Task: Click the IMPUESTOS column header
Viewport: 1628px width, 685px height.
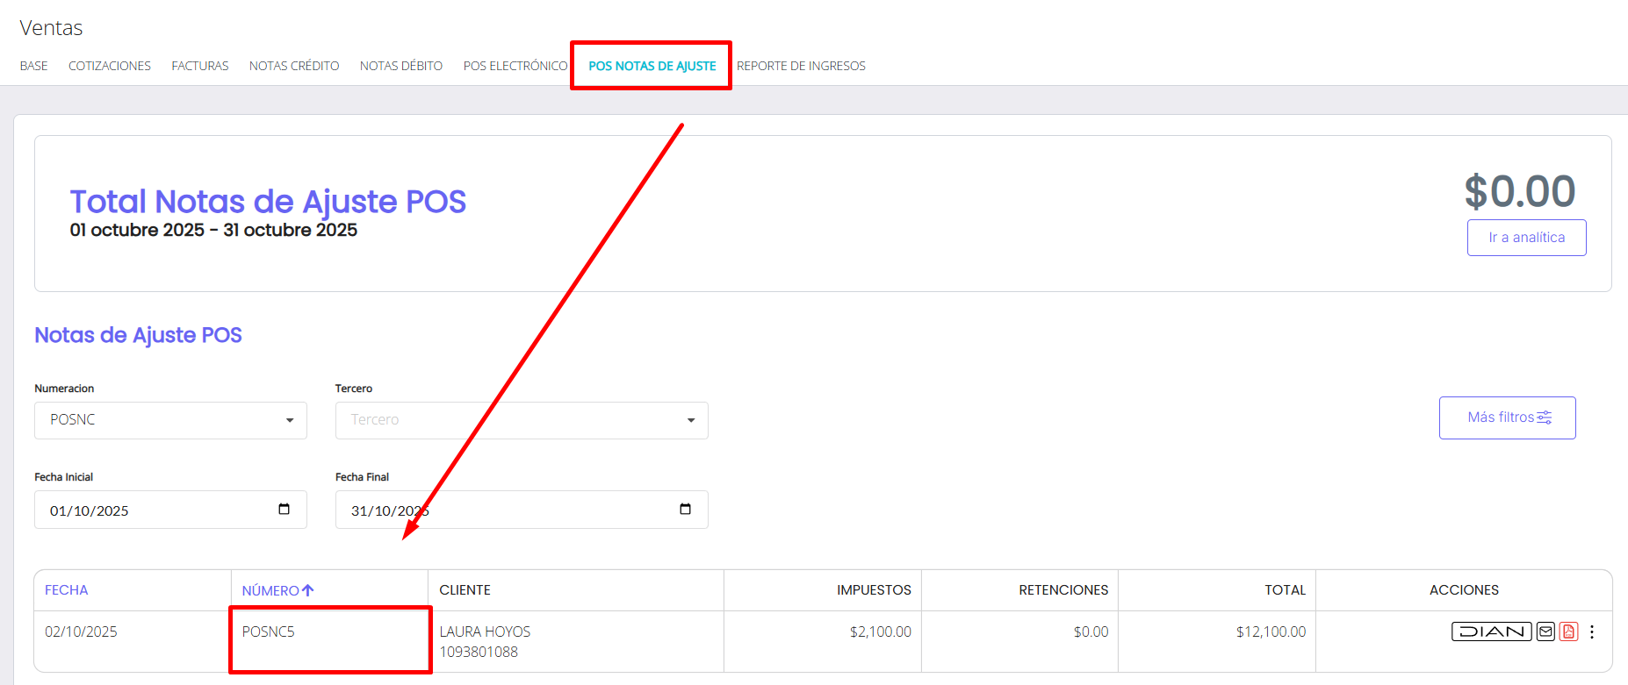Action: click(x=874, y=590)
